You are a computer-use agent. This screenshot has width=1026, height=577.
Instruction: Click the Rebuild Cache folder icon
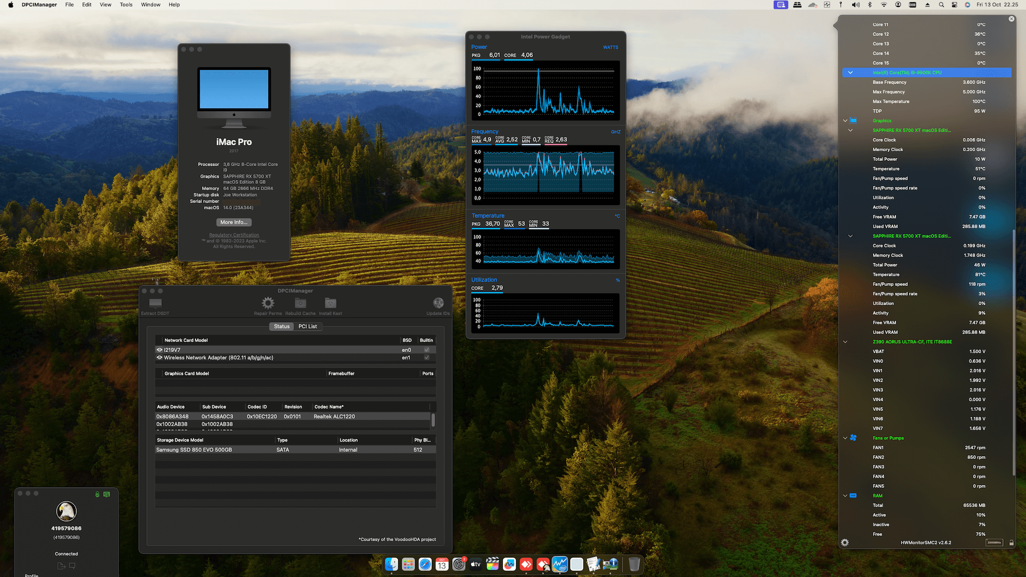300,303
